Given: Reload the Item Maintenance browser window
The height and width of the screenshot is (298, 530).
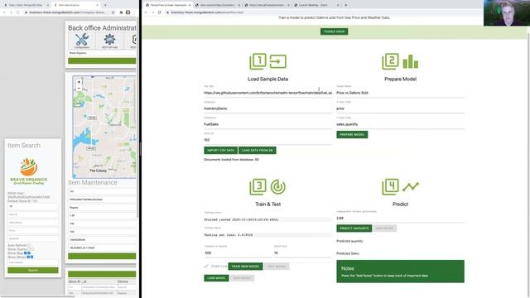Looking at the screenshot, I should coord(17,12).
